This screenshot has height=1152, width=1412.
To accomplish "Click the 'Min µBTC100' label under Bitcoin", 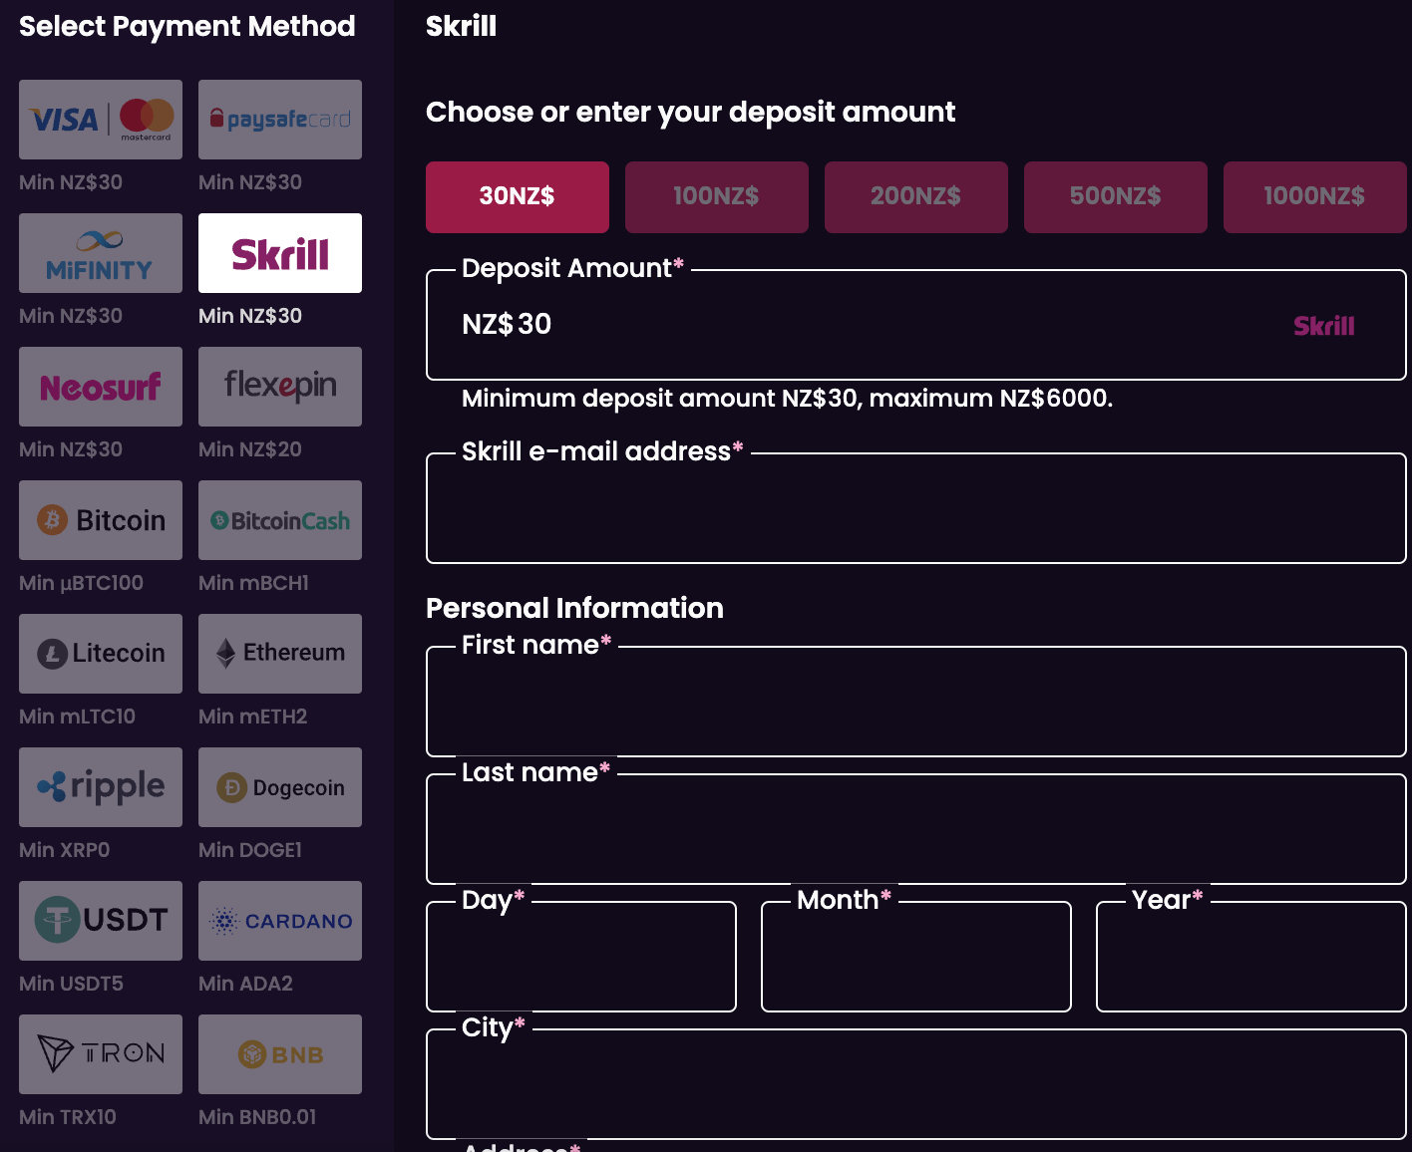I will pyautogui.click(x=82, y=583).
